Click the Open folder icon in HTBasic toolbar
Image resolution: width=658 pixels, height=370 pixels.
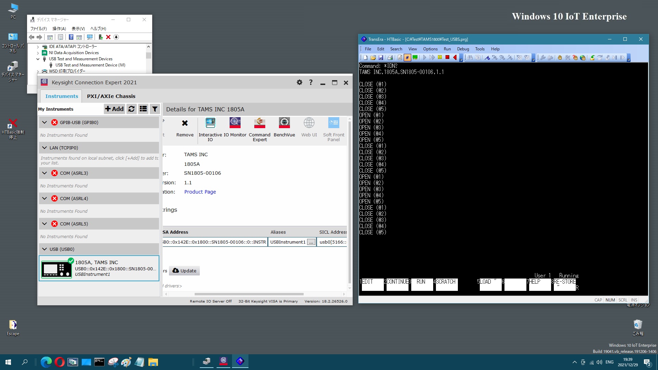[x=373, y=58]
